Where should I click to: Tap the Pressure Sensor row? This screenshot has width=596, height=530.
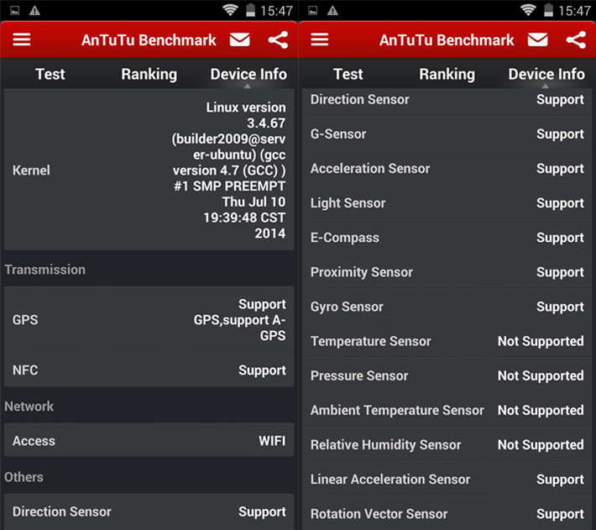coord(447,375)
